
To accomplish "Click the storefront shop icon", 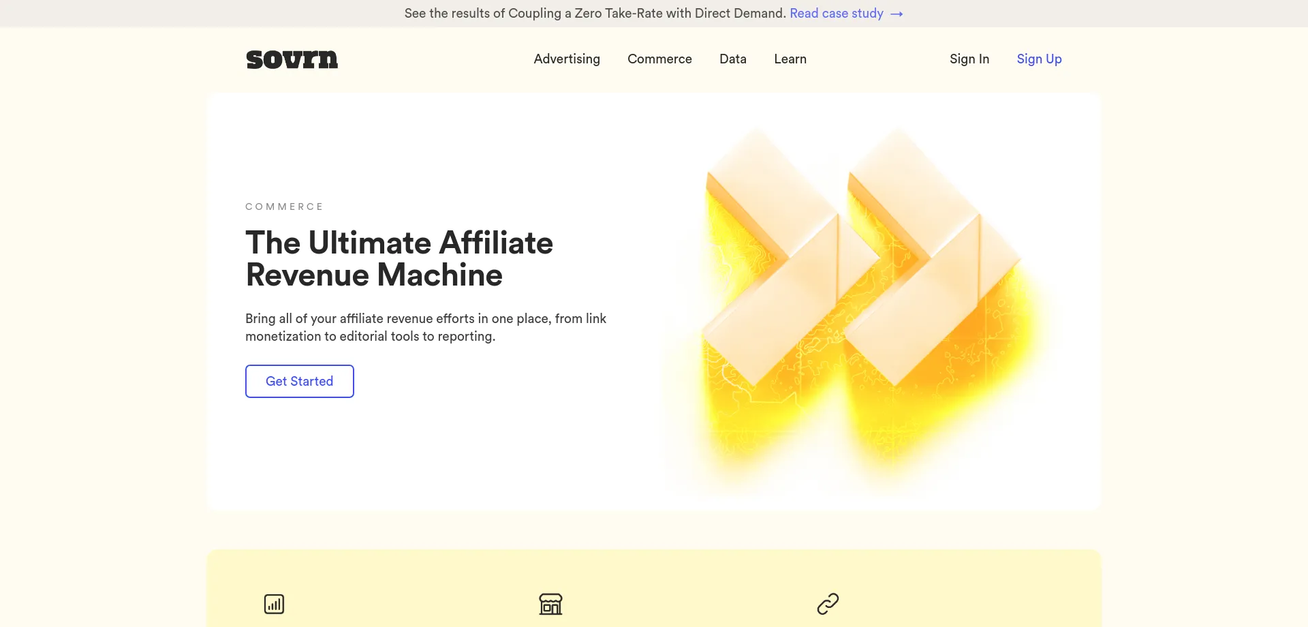I will click(x=550, y=604).
